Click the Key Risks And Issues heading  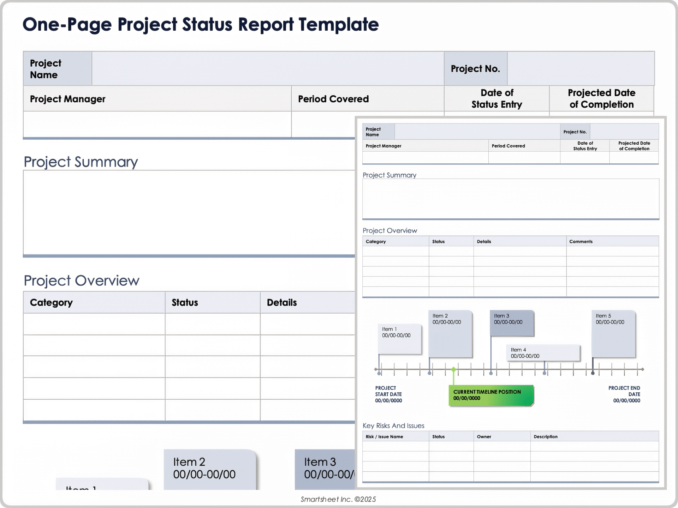[x=393, y=426]
